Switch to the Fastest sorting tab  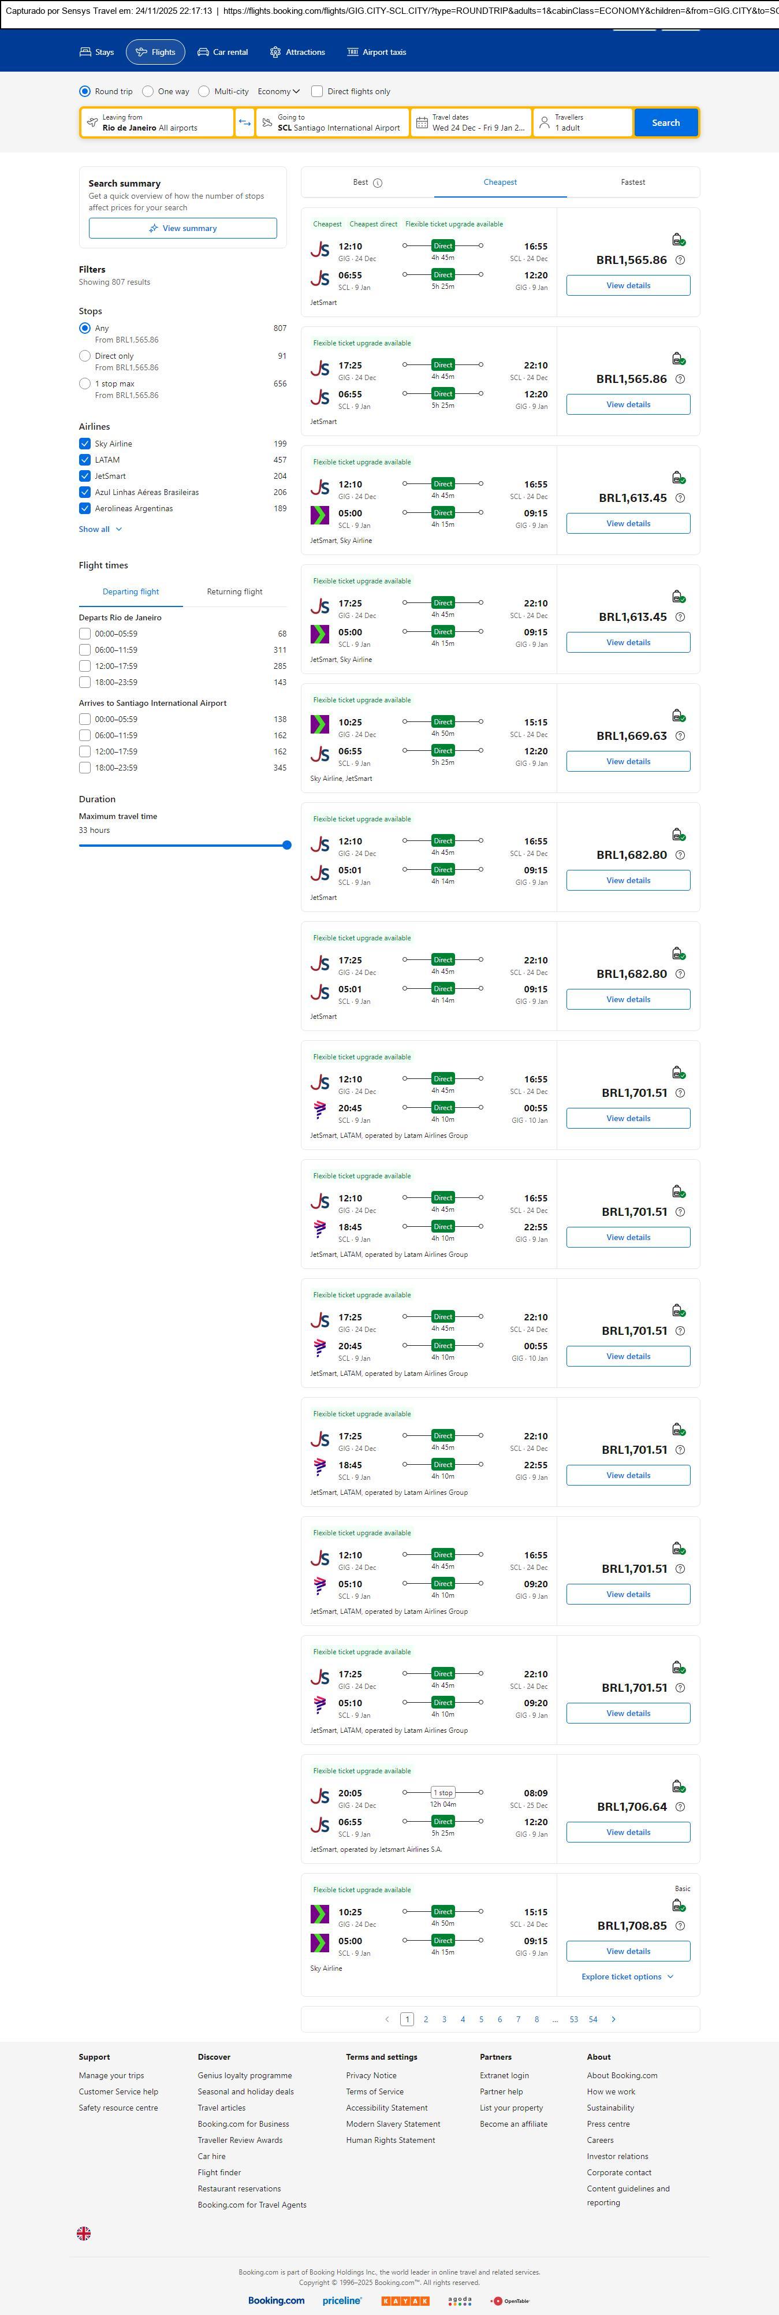(632, 183)
